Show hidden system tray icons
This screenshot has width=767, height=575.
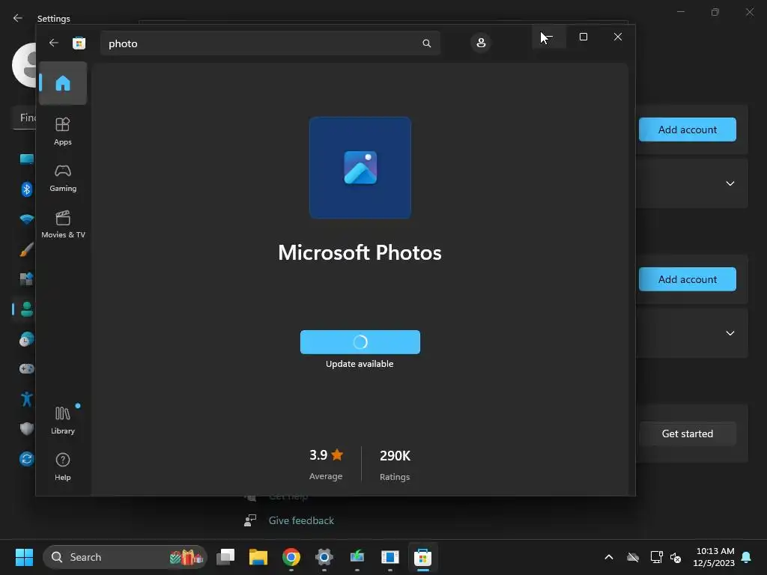[x=609, y=557]
